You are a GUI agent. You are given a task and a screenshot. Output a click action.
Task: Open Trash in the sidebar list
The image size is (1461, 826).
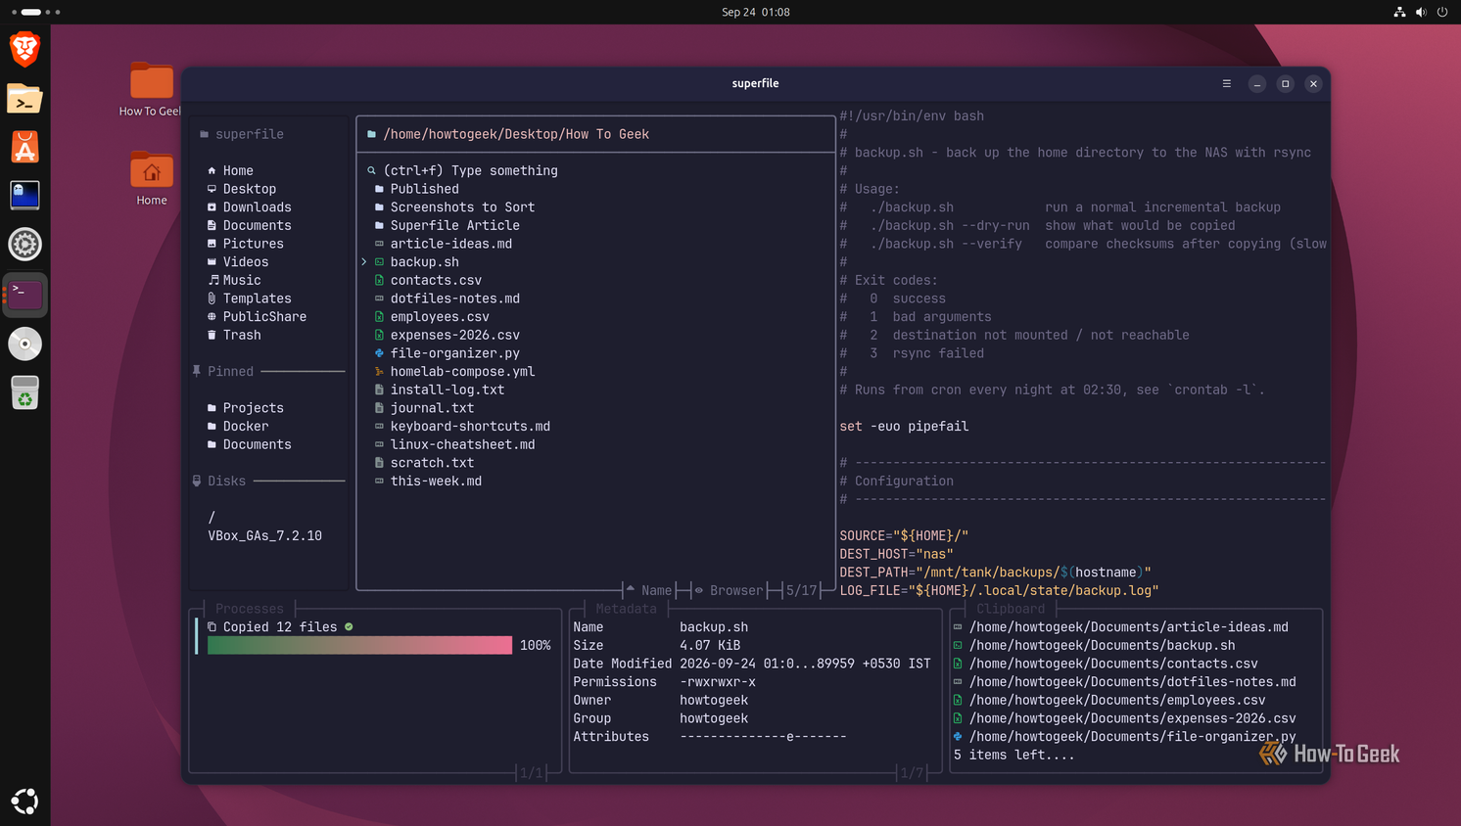click(242, 335)
